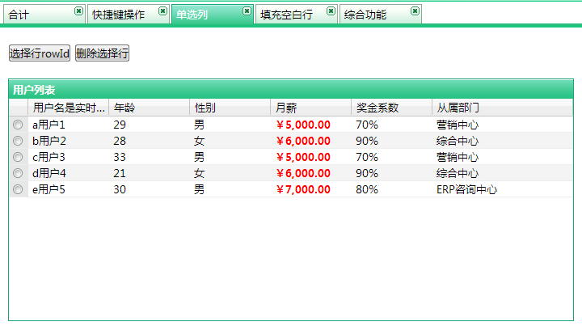Click e用户5's gender cell 男
The image size is (582, 326).
pos(230,190)
